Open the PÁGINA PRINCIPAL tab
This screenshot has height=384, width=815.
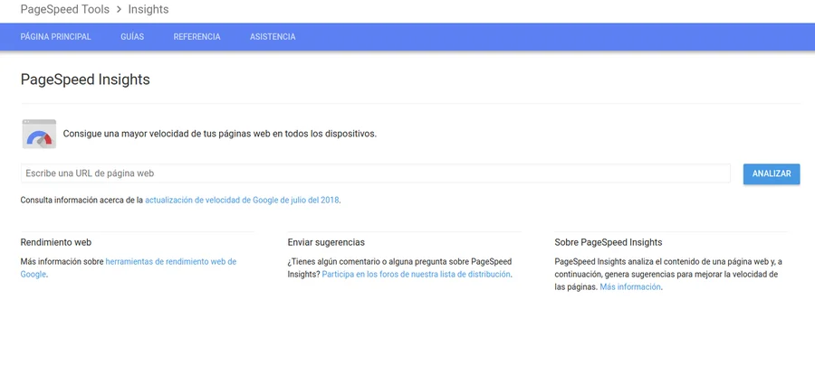[56, 37]
